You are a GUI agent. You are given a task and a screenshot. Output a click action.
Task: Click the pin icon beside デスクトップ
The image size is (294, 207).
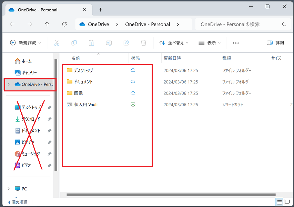pyautogui.click(x=50, y=107)
